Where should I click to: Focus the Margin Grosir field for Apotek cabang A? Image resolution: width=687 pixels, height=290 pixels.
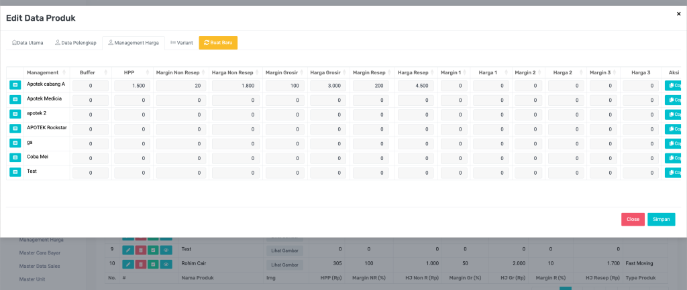point(284,86)
